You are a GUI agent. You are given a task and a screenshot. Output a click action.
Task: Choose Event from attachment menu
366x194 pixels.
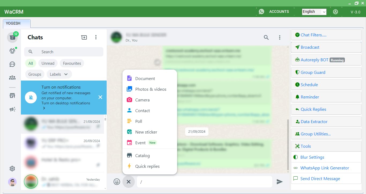tap(150, 143)
